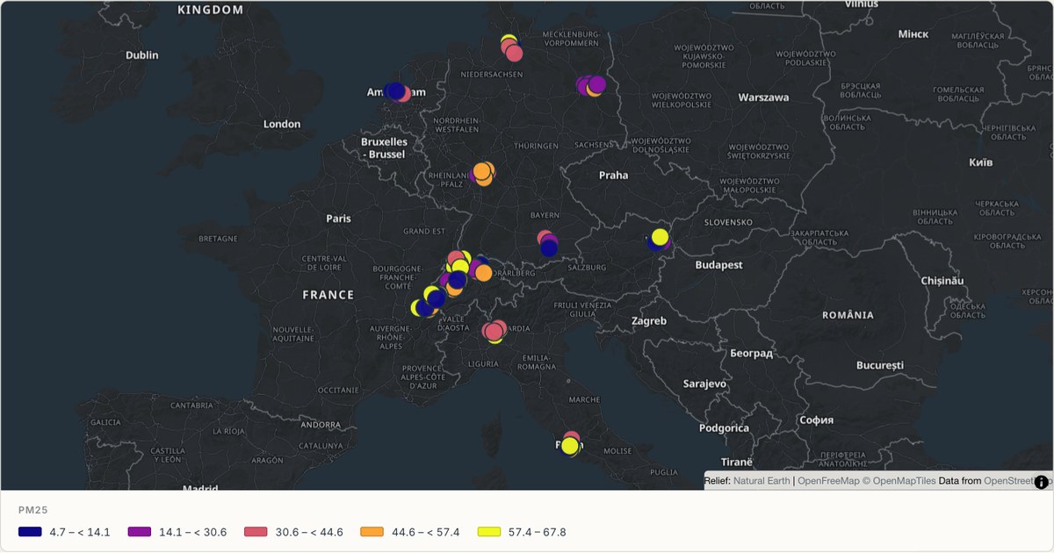Click the Budapest city label

718,264
